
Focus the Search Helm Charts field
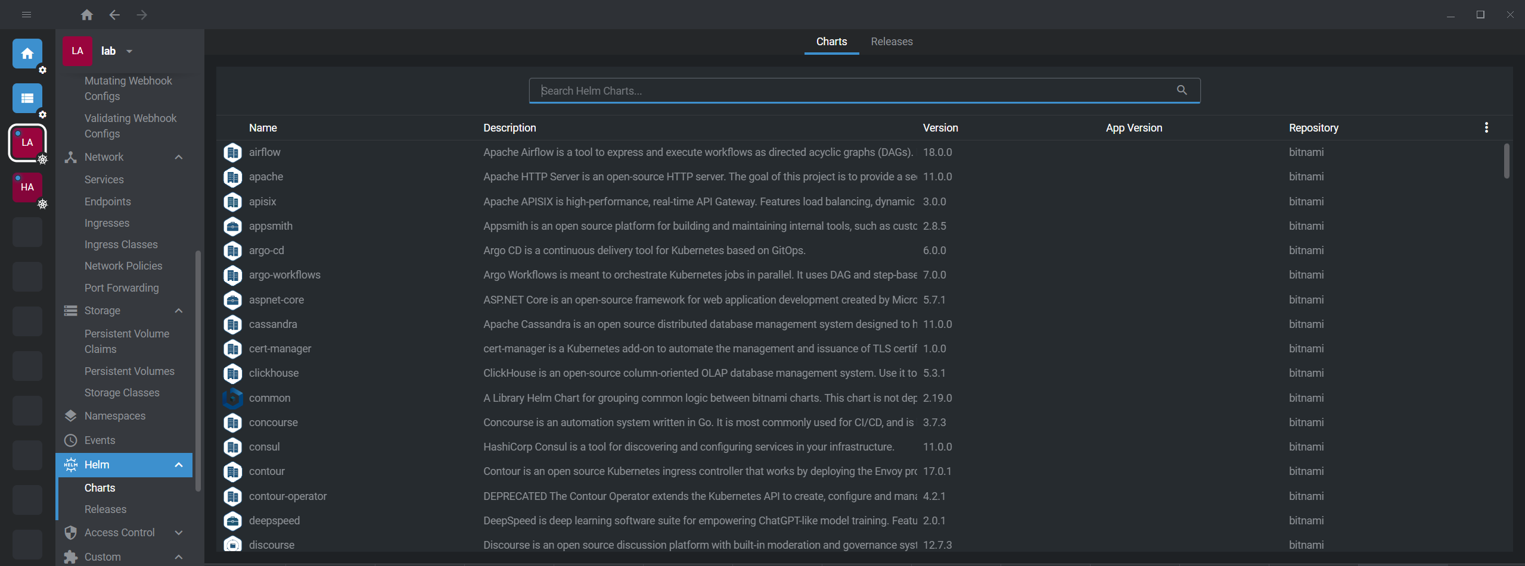click(x=852, y=91)
